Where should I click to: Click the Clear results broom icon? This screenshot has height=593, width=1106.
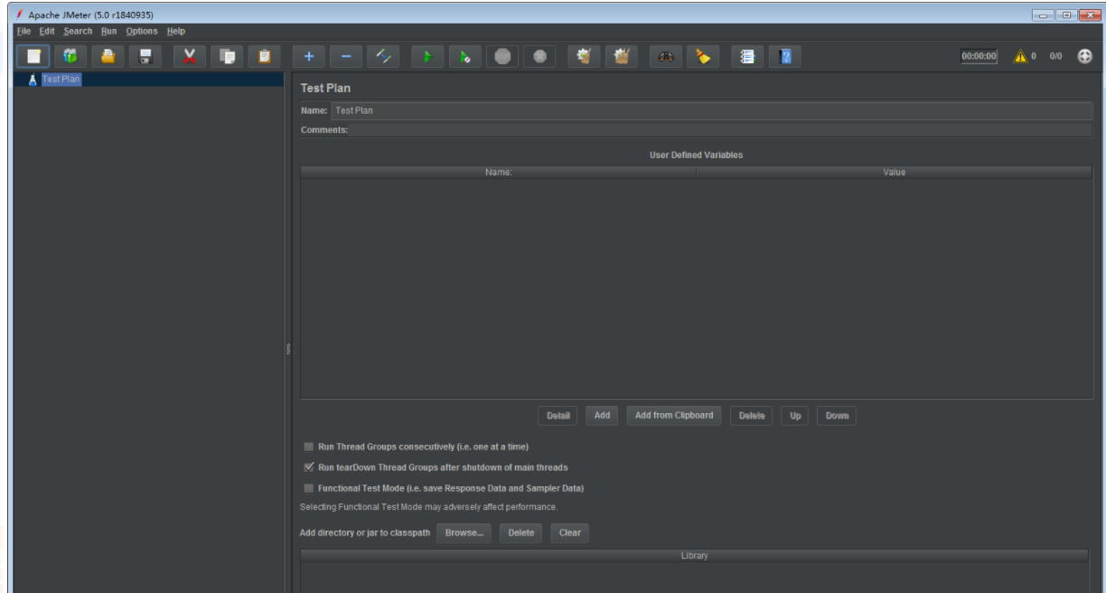coord(584,56)
